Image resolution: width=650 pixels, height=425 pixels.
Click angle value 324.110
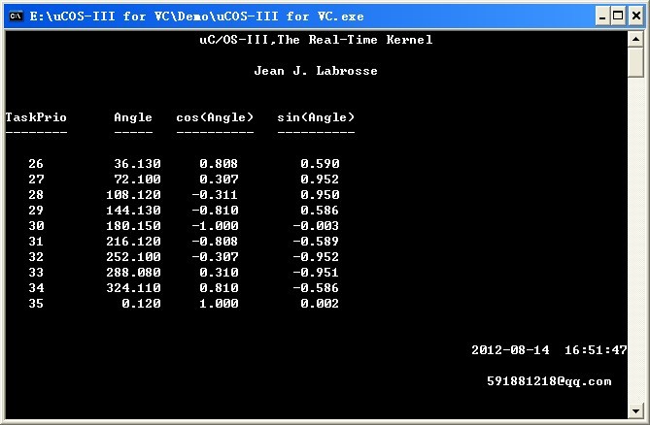133,288
